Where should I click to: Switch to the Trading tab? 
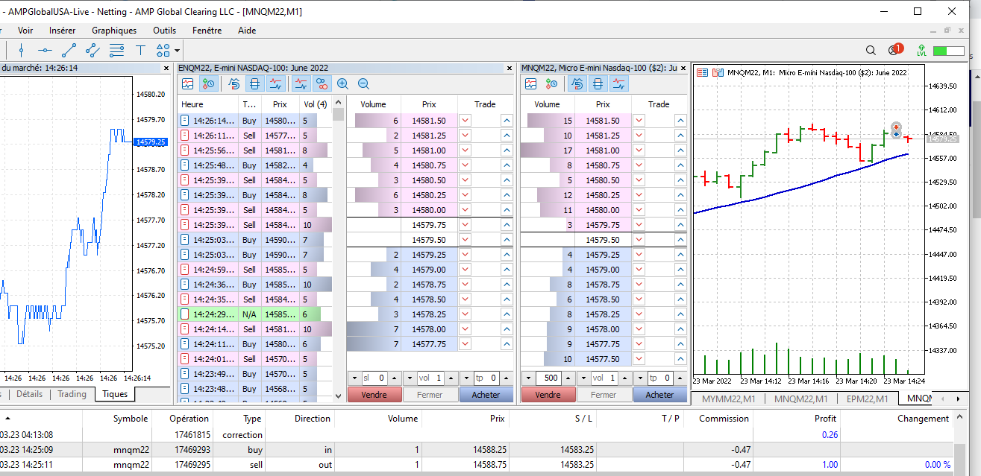click(x=72, y=394)
